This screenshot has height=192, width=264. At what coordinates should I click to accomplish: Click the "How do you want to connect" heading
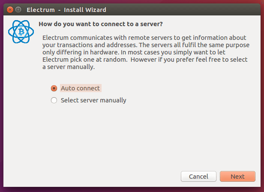101,24
